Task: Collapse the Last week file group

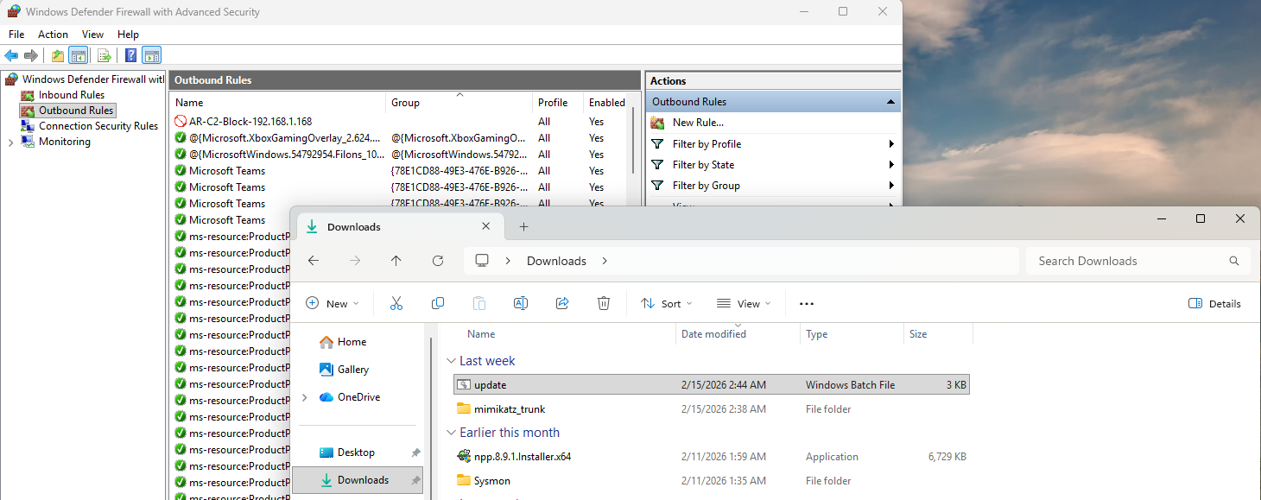Action: (x=451, y=361)
